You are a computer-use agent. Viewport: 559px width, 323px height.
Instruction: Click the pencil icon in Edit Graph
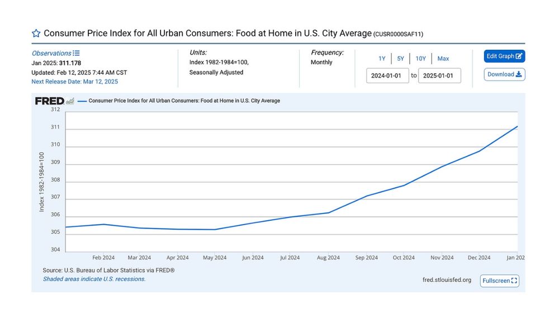(x=519, y=56)
